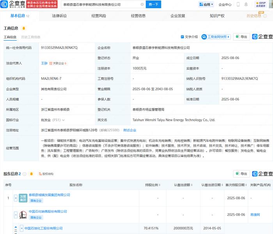Click the info icon next to 股东信息 2
The width and height of the screenshot is (273, 234).
[25, 174]
